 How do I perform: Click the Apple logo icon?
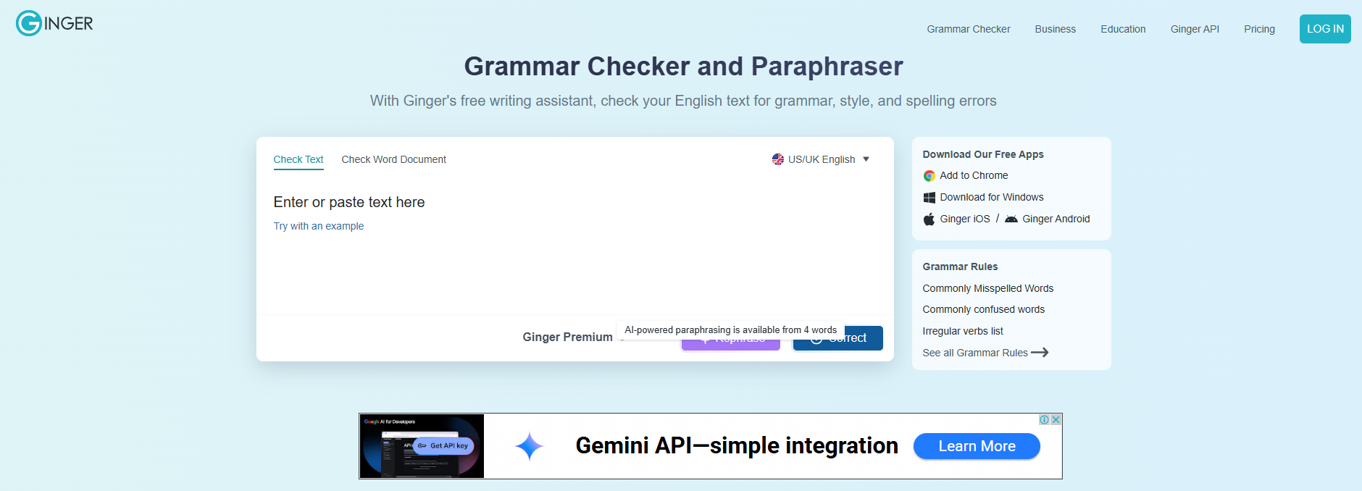929,219
